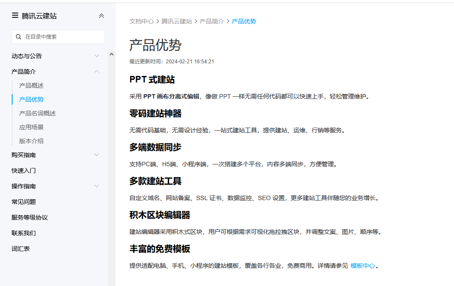Click the sidebar scrollbar up arrow
Screen dimensions: 454x286
[x=111, y=54]
